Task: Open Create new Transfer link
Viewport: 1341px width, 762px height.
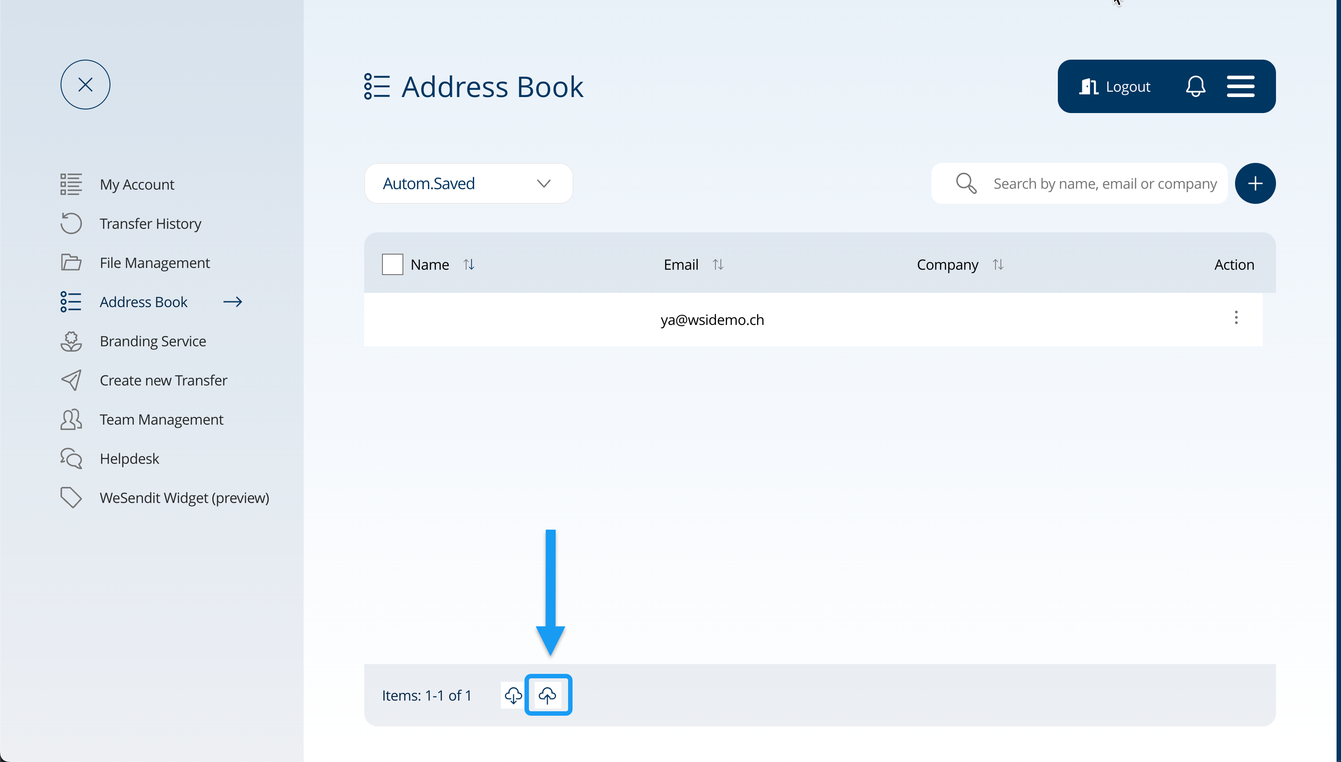Action: point(163,381)
